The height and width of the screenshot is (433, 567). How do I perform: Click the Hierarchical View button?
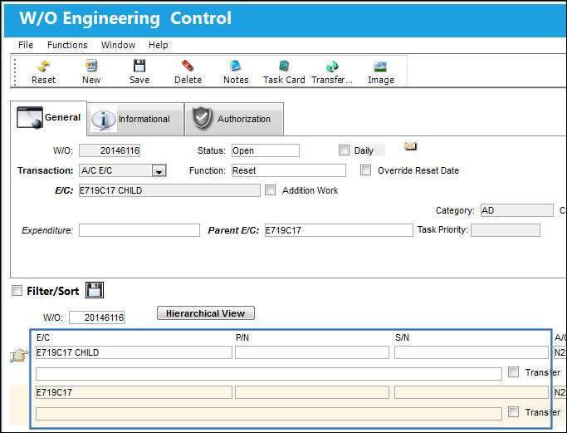(x=205, y=313)
